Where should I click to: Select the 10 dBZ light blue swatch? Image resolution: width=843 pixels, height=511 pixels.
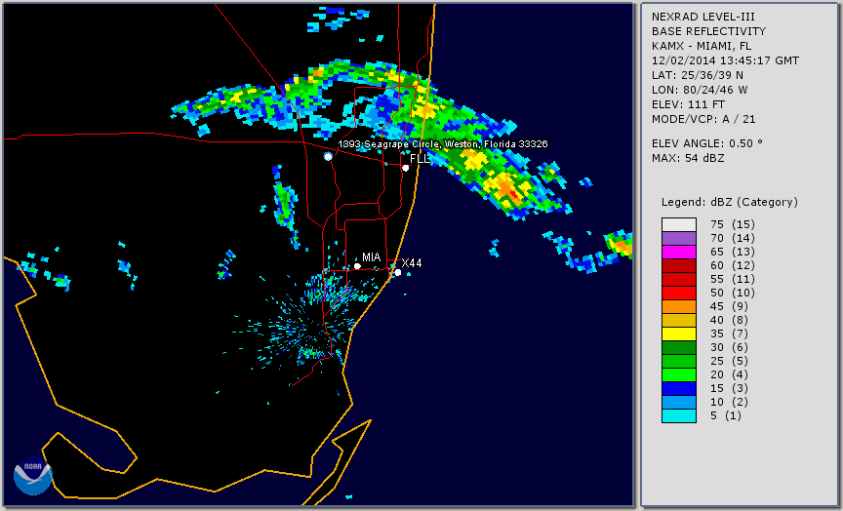tap(679, 403)
